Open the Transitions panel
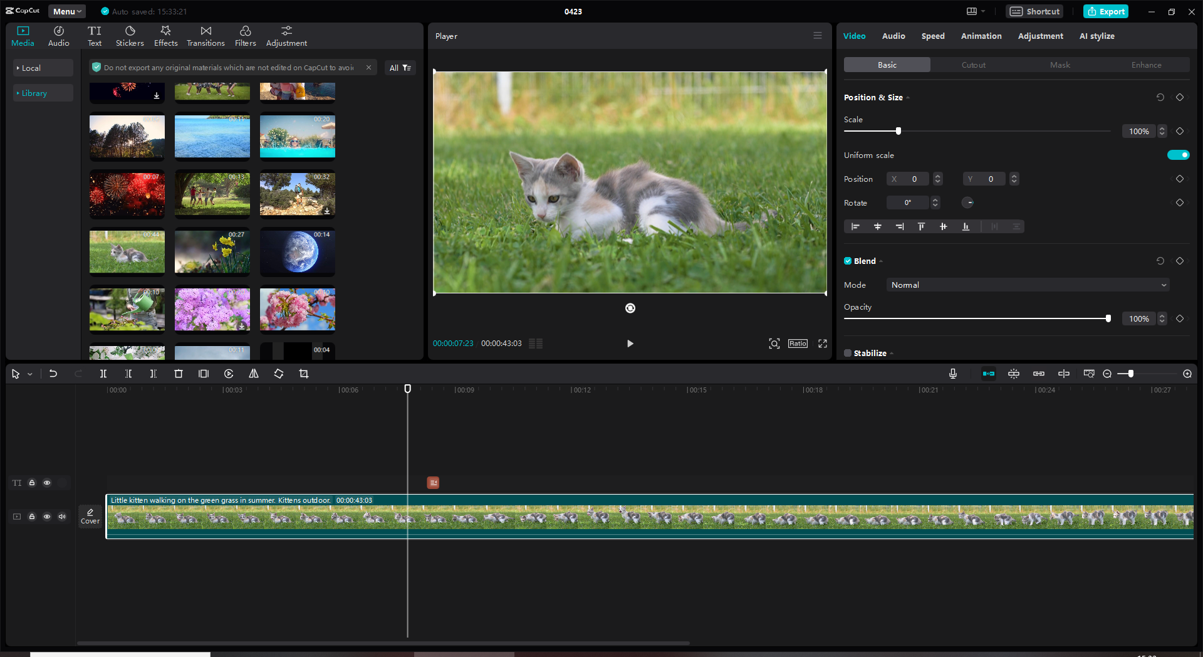Screen dimensions: 1203x657 (206, 35)
